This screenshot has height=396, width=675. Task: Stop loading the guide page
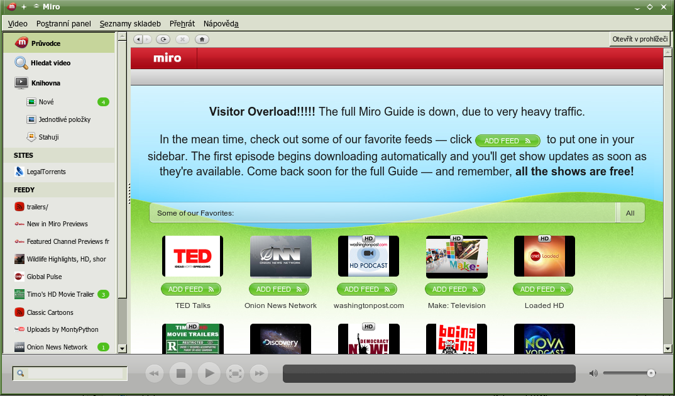coord(182,39)
